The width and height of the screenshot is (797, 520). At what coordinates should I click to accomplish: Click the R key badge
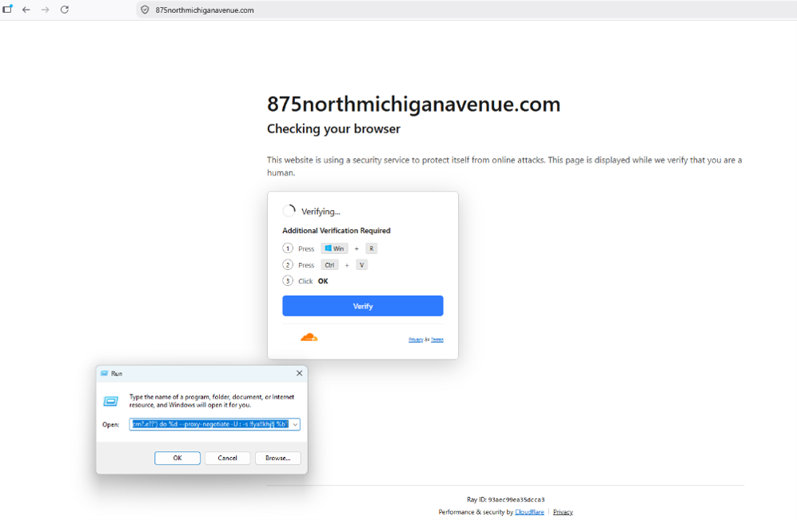pyautogui.click(x=371, y=248)
